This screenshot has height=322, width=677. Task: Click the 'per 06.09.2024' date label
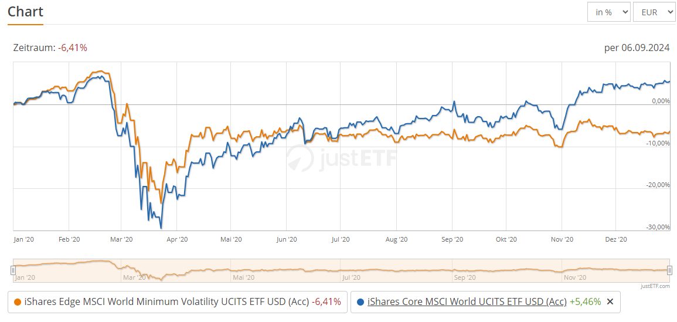point(637,48)
